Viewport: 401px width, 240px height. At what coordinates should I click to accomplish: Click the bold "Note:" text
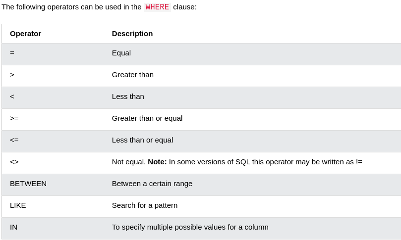(157, 162)
